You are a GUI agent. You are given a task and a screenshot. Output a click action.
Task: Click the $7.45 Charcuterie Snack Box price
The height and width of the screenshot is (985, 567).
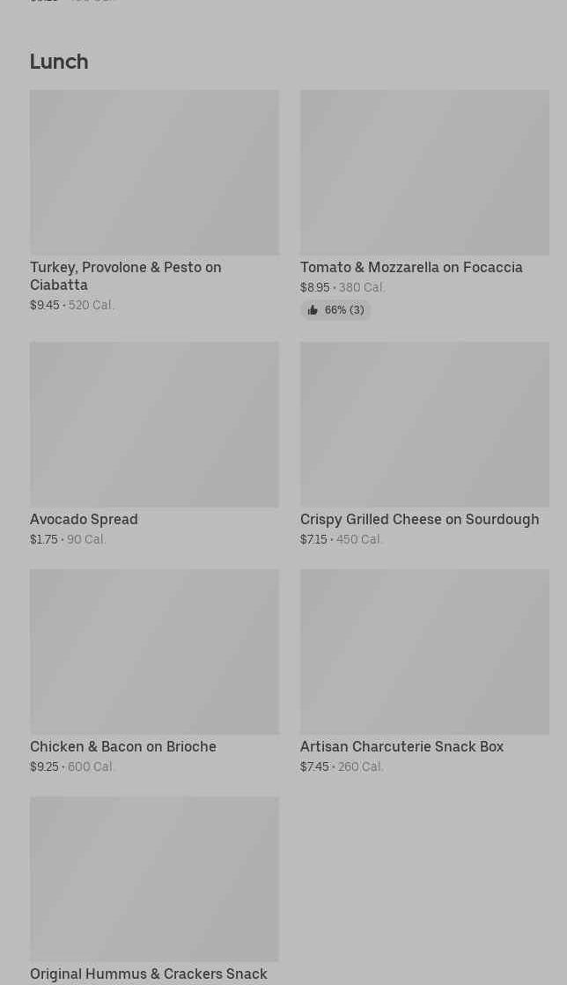(314, 767)
